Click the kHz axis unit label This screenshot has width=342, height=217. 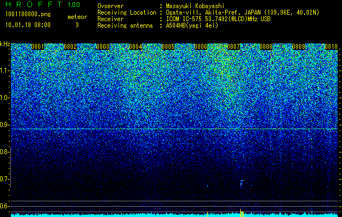pos(5,44)
